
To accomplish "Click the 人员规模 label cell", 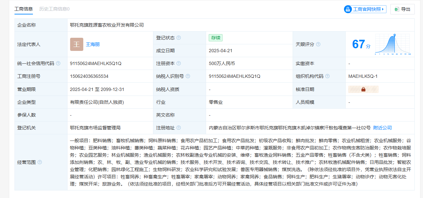I will coord(319,102).
